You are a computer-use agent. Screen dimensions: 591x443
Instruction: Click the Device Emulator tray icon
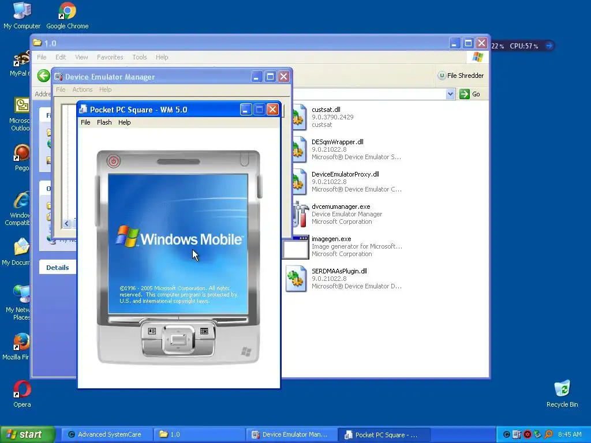click(517, 435)
